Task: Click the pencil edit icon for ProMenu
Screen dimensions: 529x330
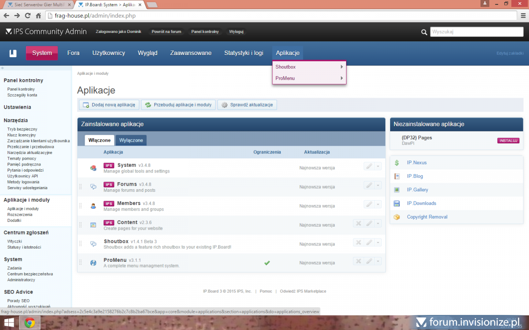Action: coord(369,261)
